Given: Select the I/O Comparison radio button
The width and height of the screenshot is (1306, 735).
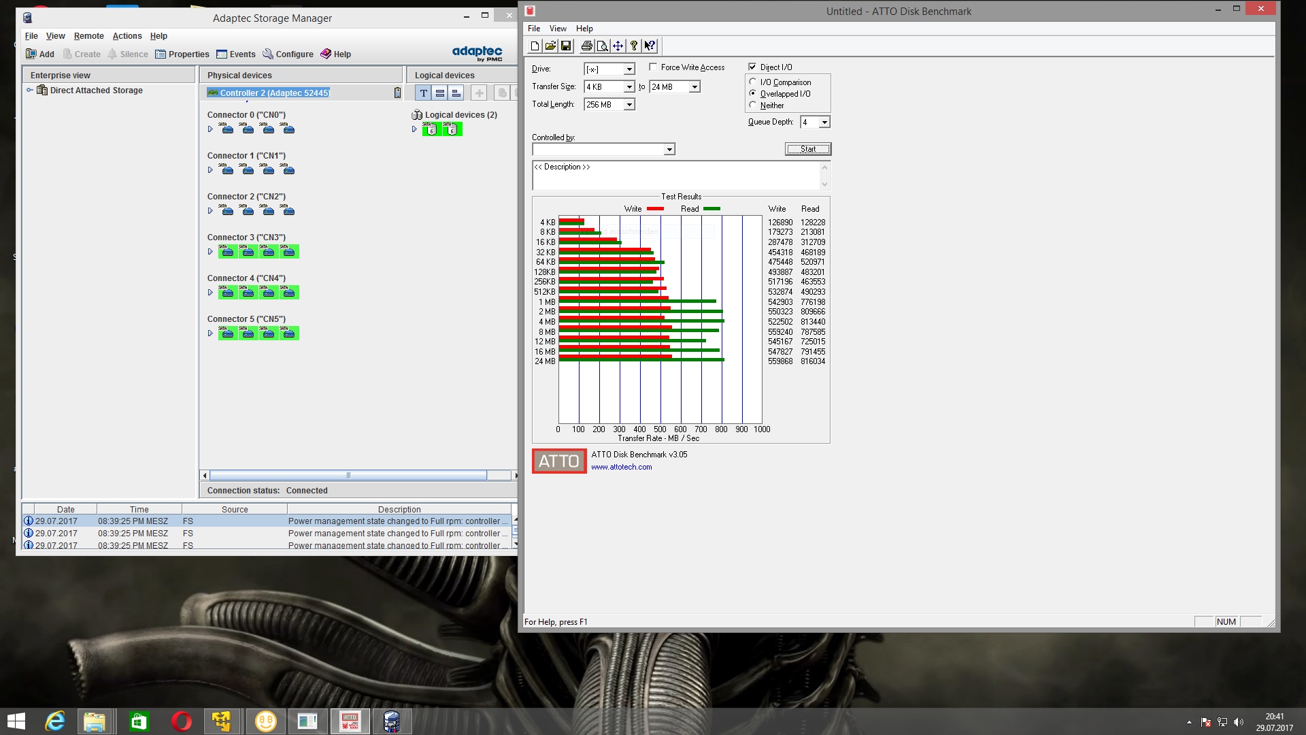Looking at the screenshot, I should [753, 82].
